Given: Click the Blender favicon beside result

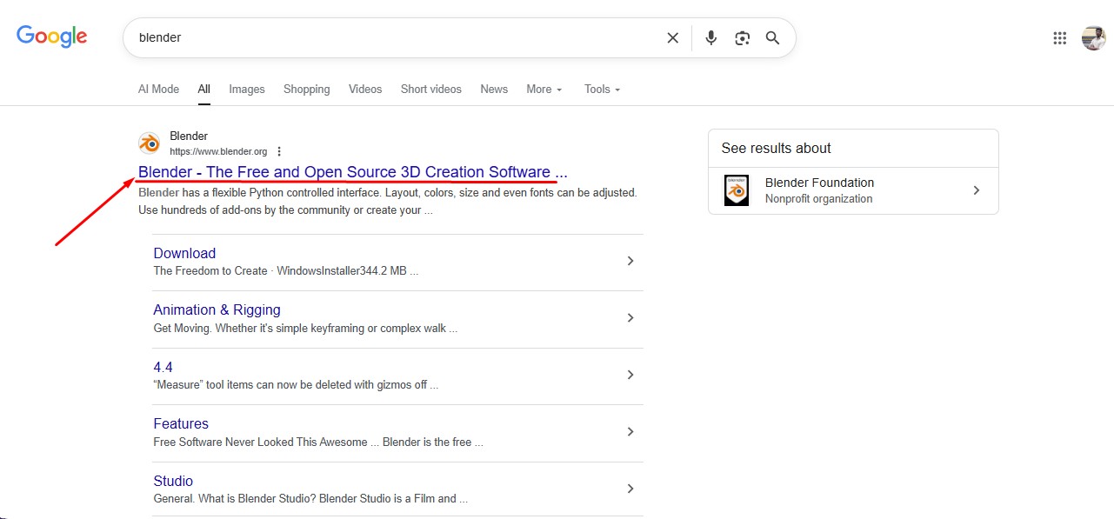Looking at the screenshot, I should [150, 143].
